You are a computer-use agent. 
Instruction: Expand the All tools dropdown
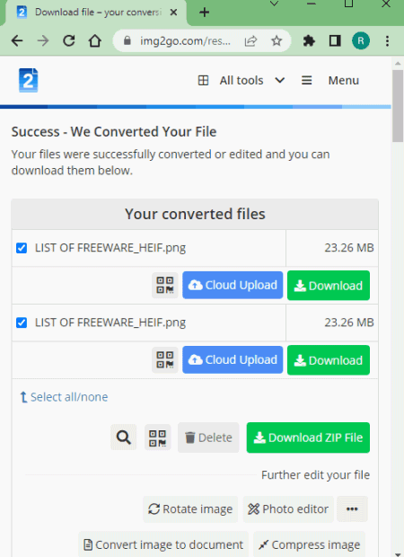pos(242,81)
